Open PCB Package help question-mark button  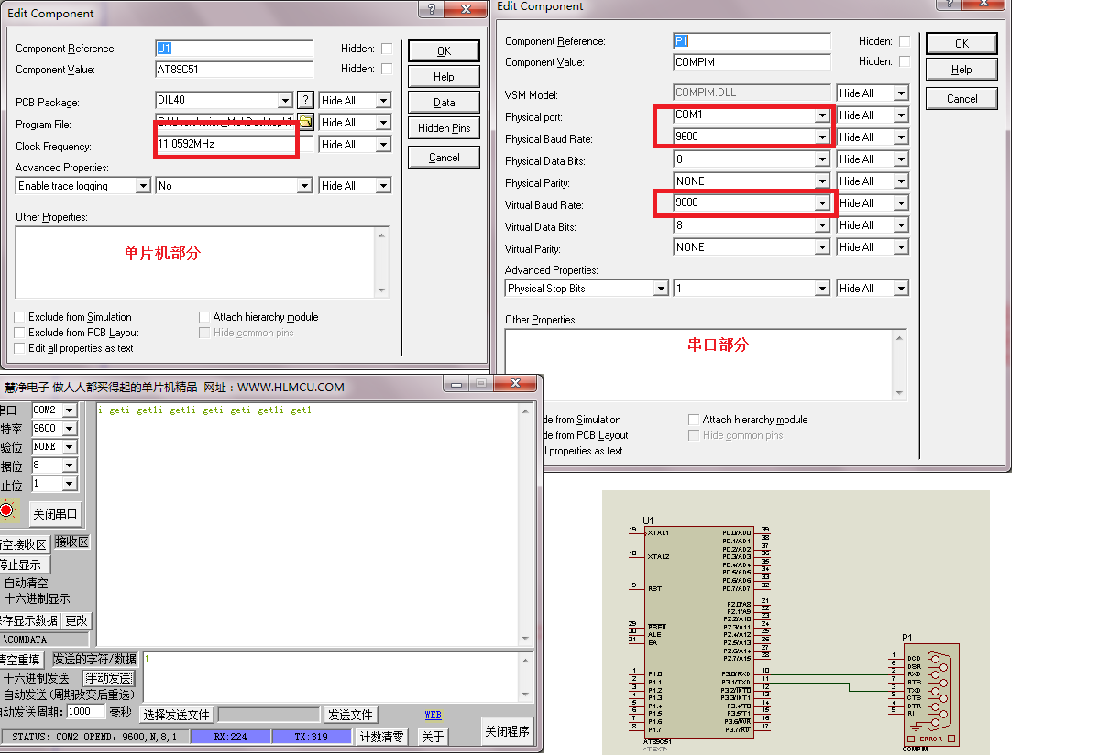tap(306, 101)
